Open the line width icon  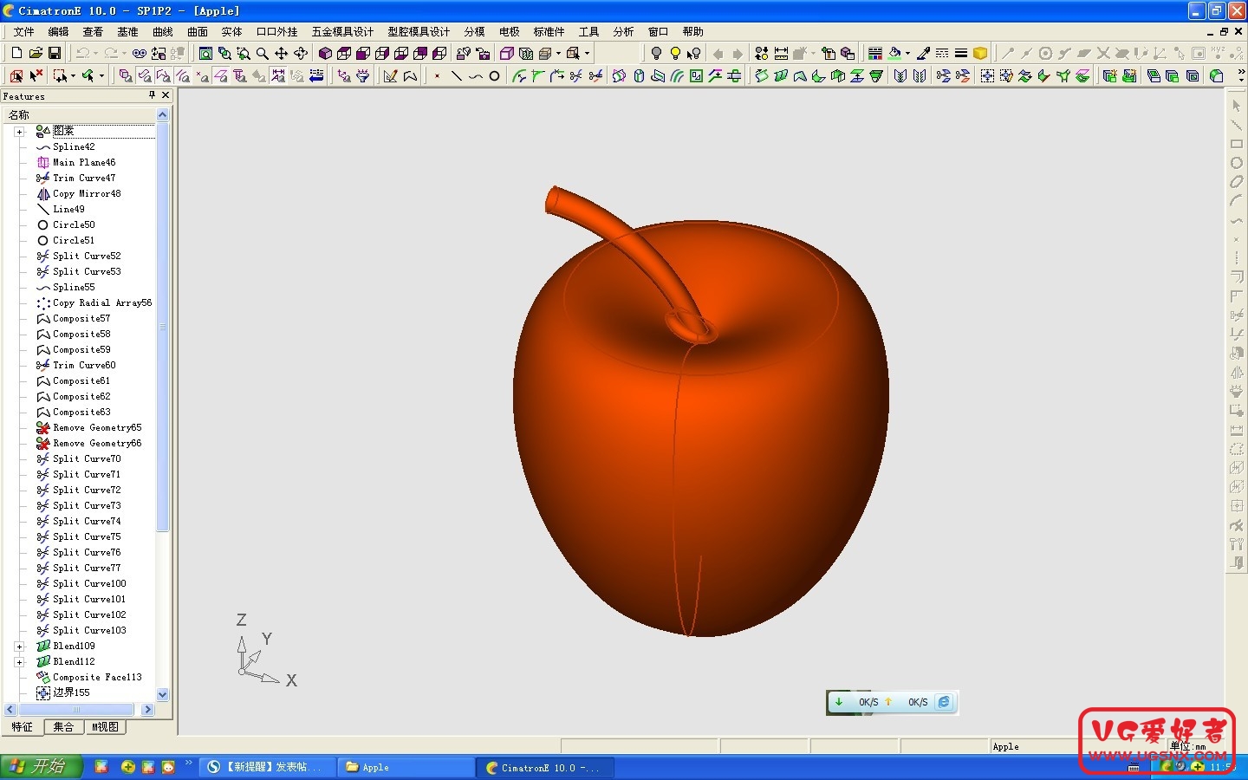[x=961, y=54]
